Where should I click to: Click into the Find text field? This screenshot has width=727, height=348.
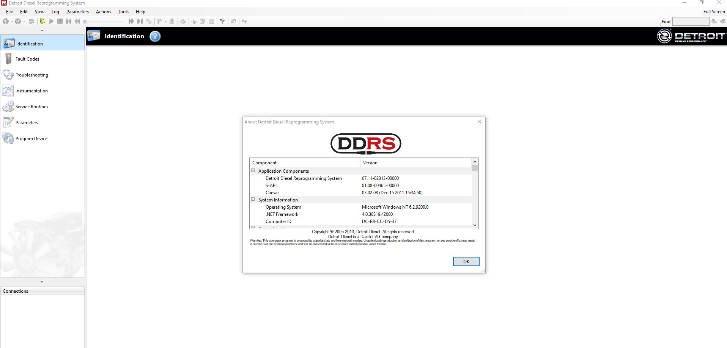(690, 22)
